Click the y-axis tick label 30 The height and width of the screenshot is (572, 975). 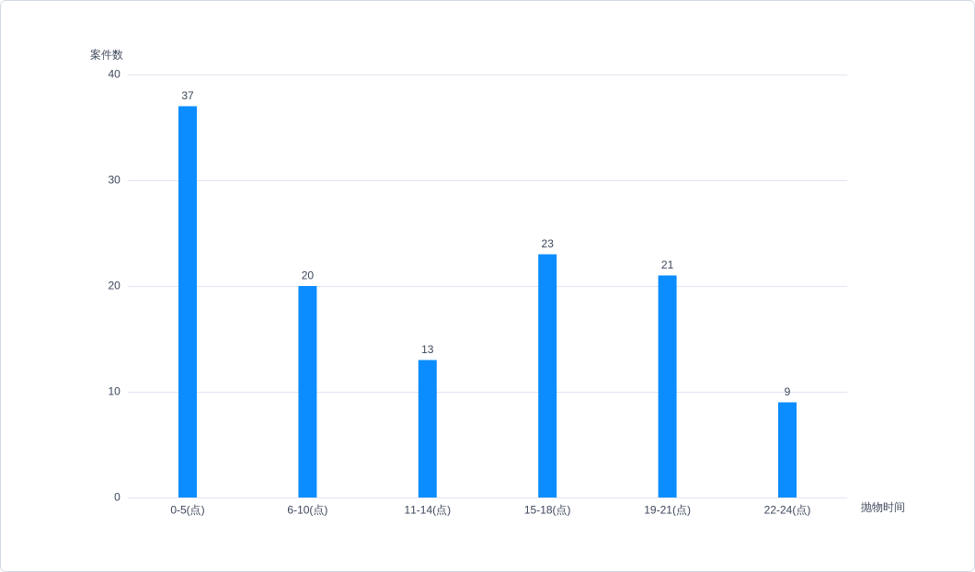click(114, 179)
